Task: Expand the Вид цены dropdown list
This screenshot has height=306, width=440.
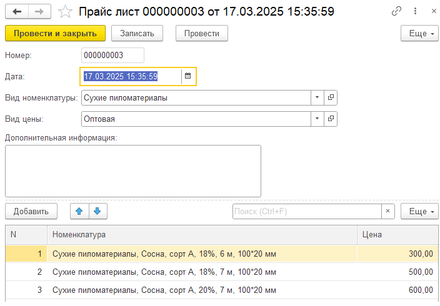Action: (317, 119)
